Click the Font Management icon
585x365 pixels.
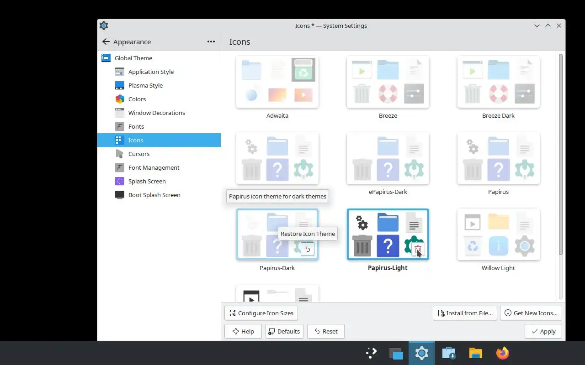click(x=120, y=167)
